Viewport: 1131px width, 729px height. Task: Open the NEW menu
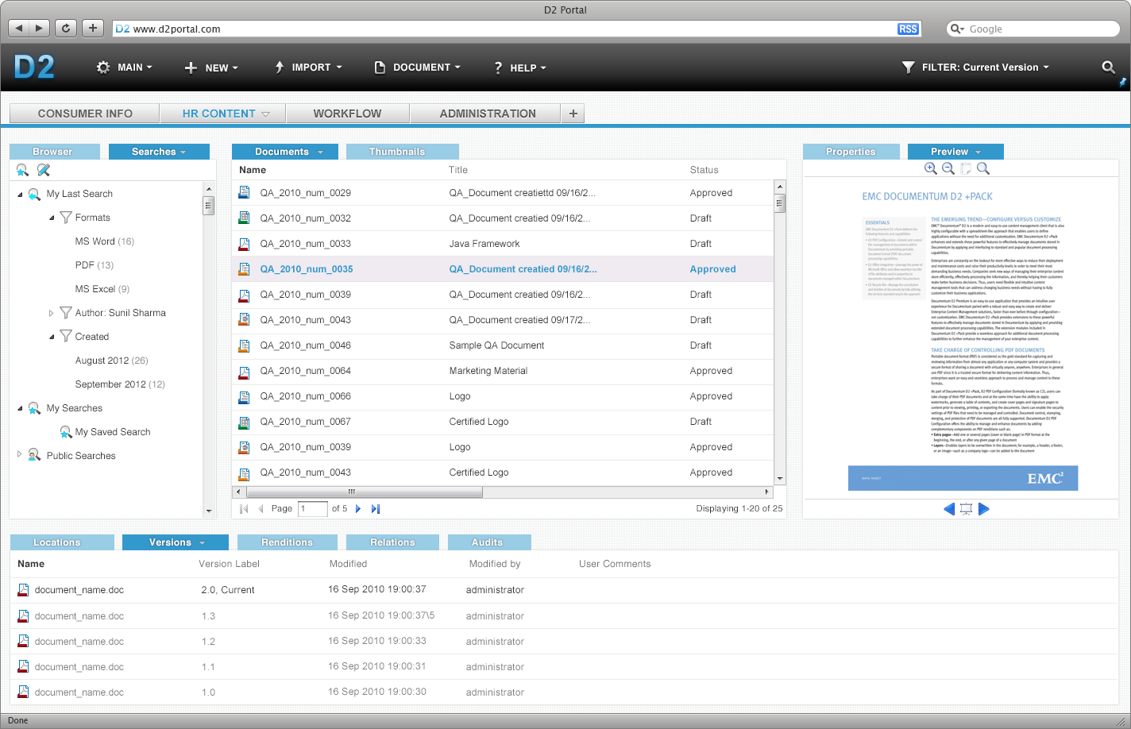(x=211, y=67)
